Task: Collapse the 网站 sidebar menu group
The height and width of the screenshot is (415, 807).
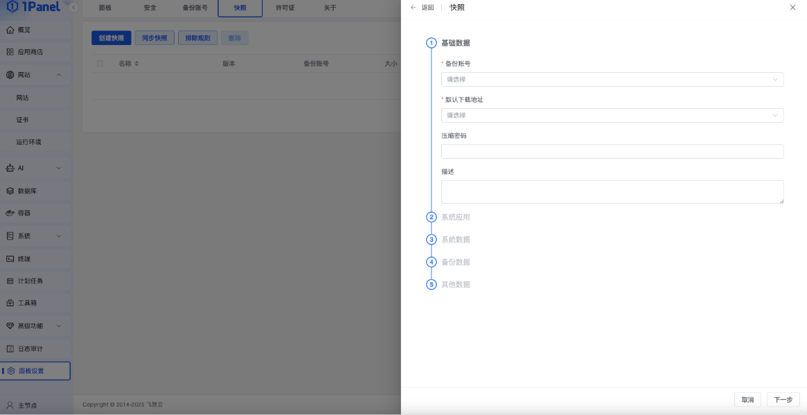Action: tap(59, 75)
